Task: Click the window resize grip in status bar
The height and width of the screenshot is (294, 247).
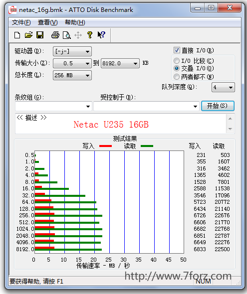Action: pyautogui.click(x=239, y=283)
